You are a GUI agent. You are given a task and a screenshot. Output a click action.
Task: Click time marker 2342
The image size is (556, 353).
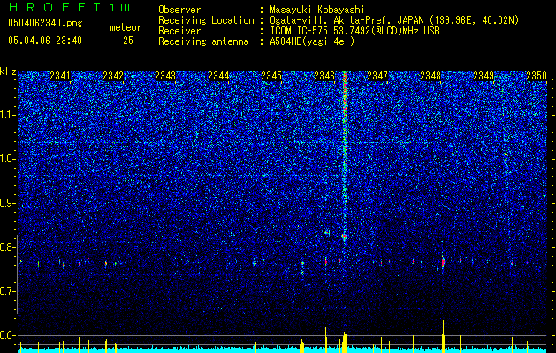pos(113,76)
